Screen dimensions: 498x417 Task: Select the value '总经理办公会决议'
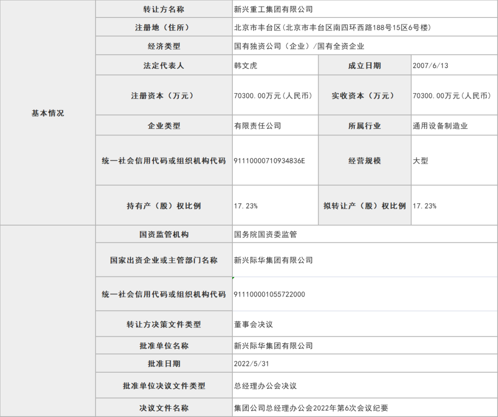tap(266, 386)
